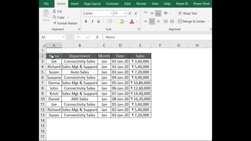Click the Select All corner triangle
251x141 pixels.
click(x=44, y=45)
